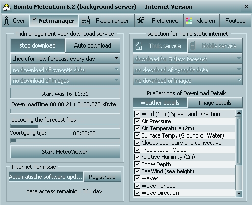Click the '00:00:28' progress time value

84,133
